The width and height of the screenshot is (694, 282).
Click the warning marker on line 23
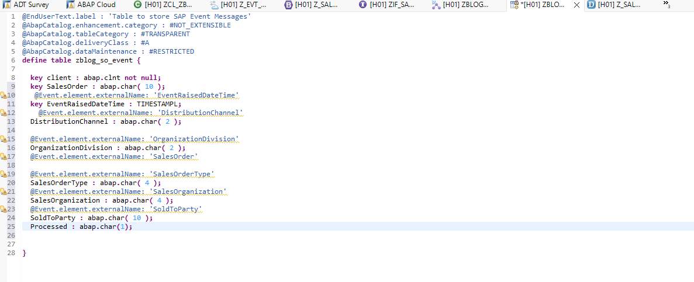point(3,209)
